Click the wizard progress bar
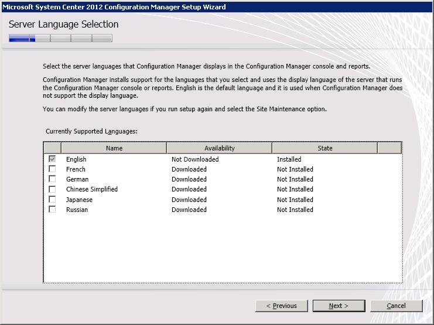 tap(60, 39)
